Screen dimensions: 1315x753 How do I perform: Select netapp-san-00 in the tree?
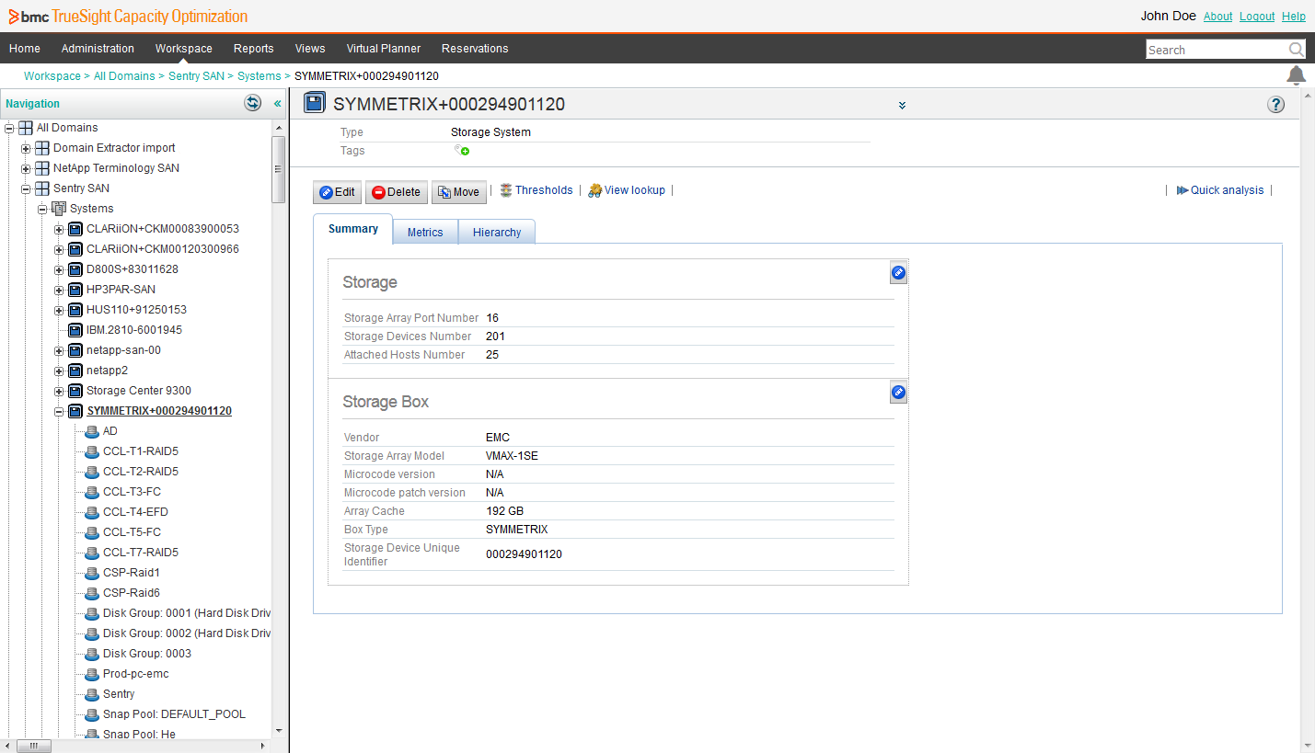123,350
